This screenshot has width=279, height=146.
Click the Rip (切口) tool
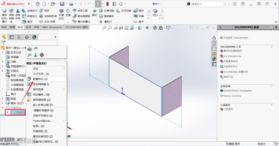[155, 13]
